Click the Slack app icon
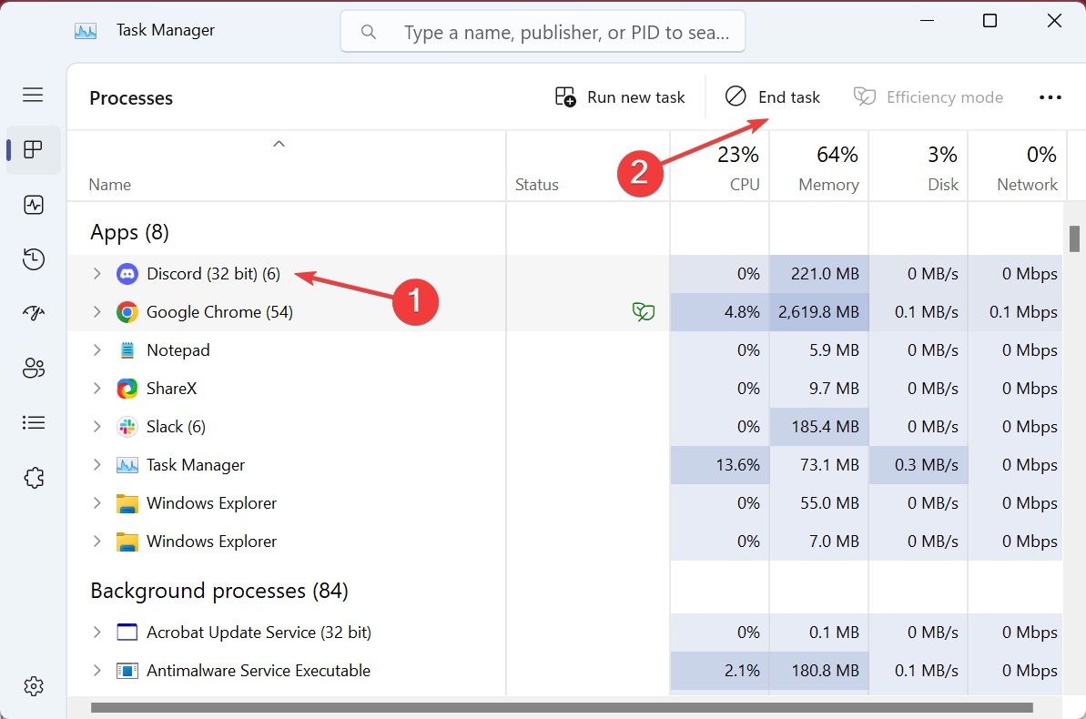The width and height of the screenshot is (1086, 719). (x=127, y=427)
